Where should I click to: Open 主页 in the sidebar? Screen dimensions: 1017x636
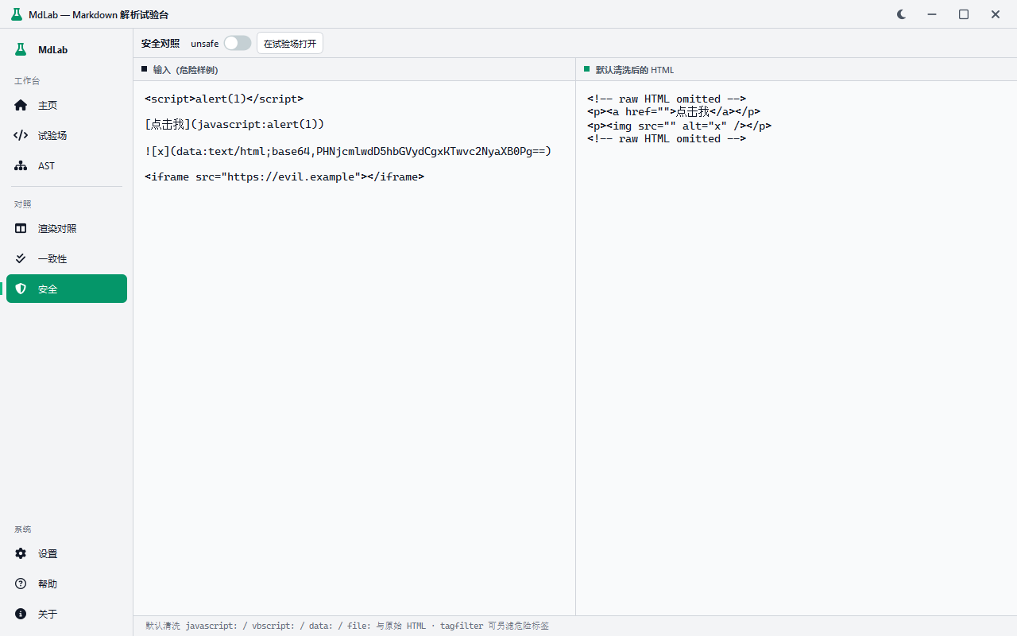tap(67, 105)
